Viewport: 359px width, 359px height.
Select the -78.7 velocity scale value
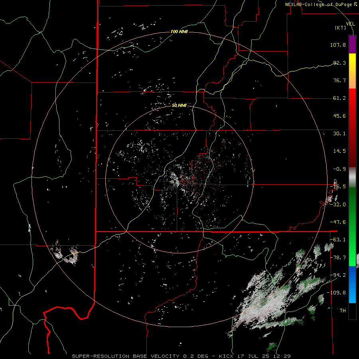click(x=338, y=258)
